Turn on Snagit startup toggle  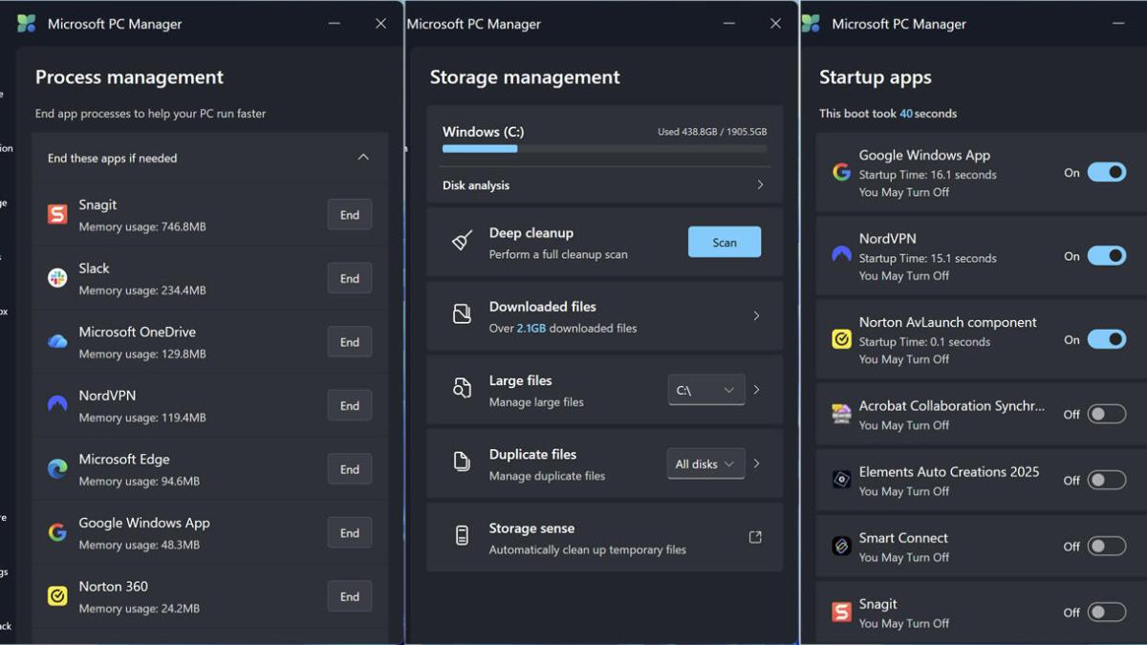click(x=1107, y=613)
